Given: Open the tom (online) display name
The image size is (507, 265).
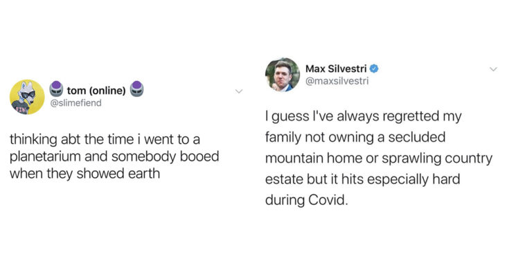Looking at the screenshot, I should coord(96,91).
